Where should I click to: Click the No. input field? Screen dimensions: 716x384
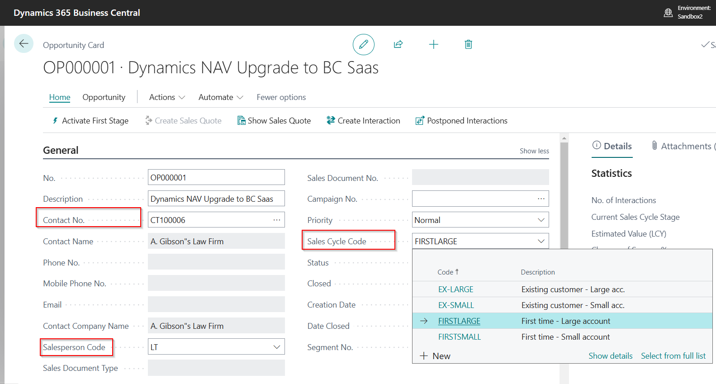[x=216, y=177]
